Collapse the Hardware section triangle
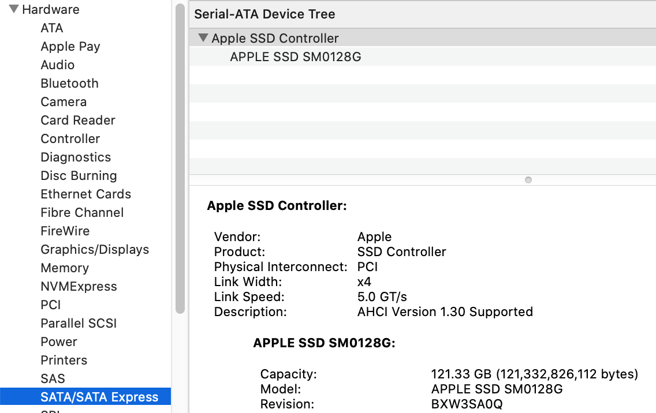Viewport: 656px width, 413px height. click(14, 9)
